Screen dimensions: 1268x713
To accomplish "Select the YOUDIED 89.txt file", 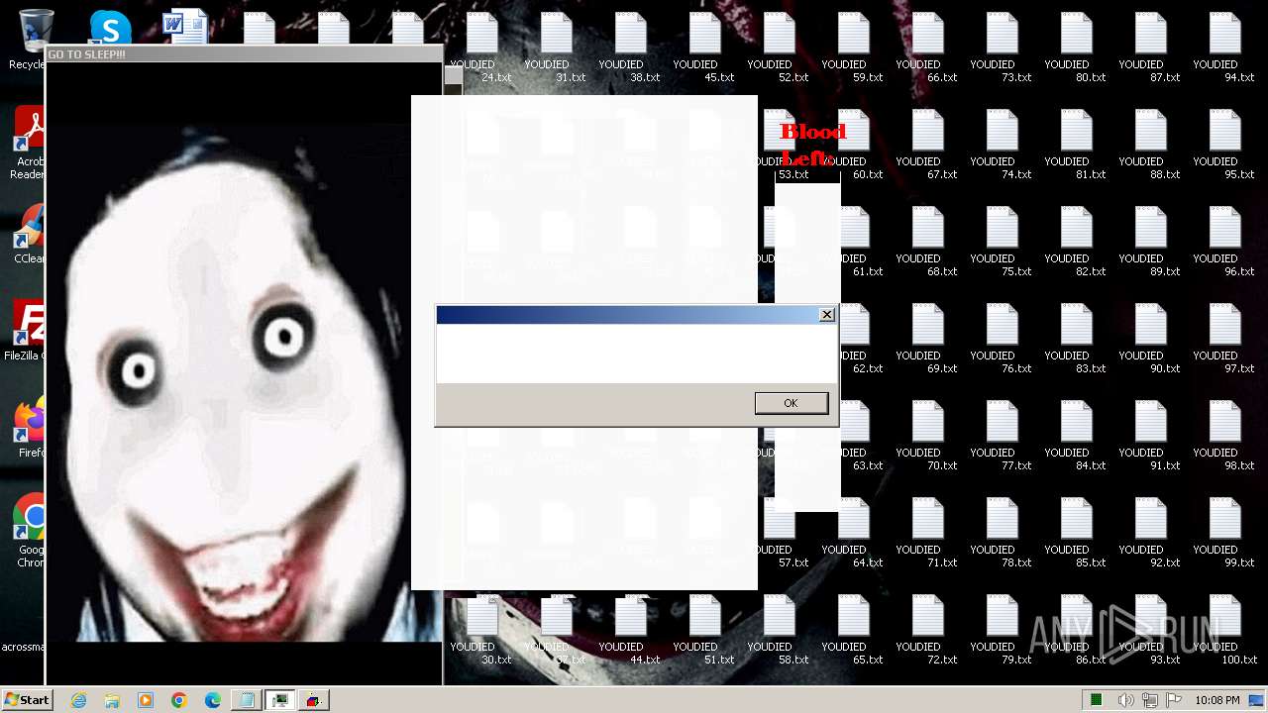I will point(1150,242).
